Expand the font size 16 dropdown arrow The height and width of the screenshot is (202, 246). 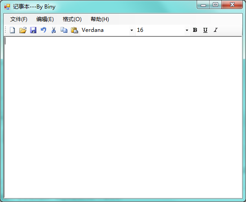click(x=187, y=30)
